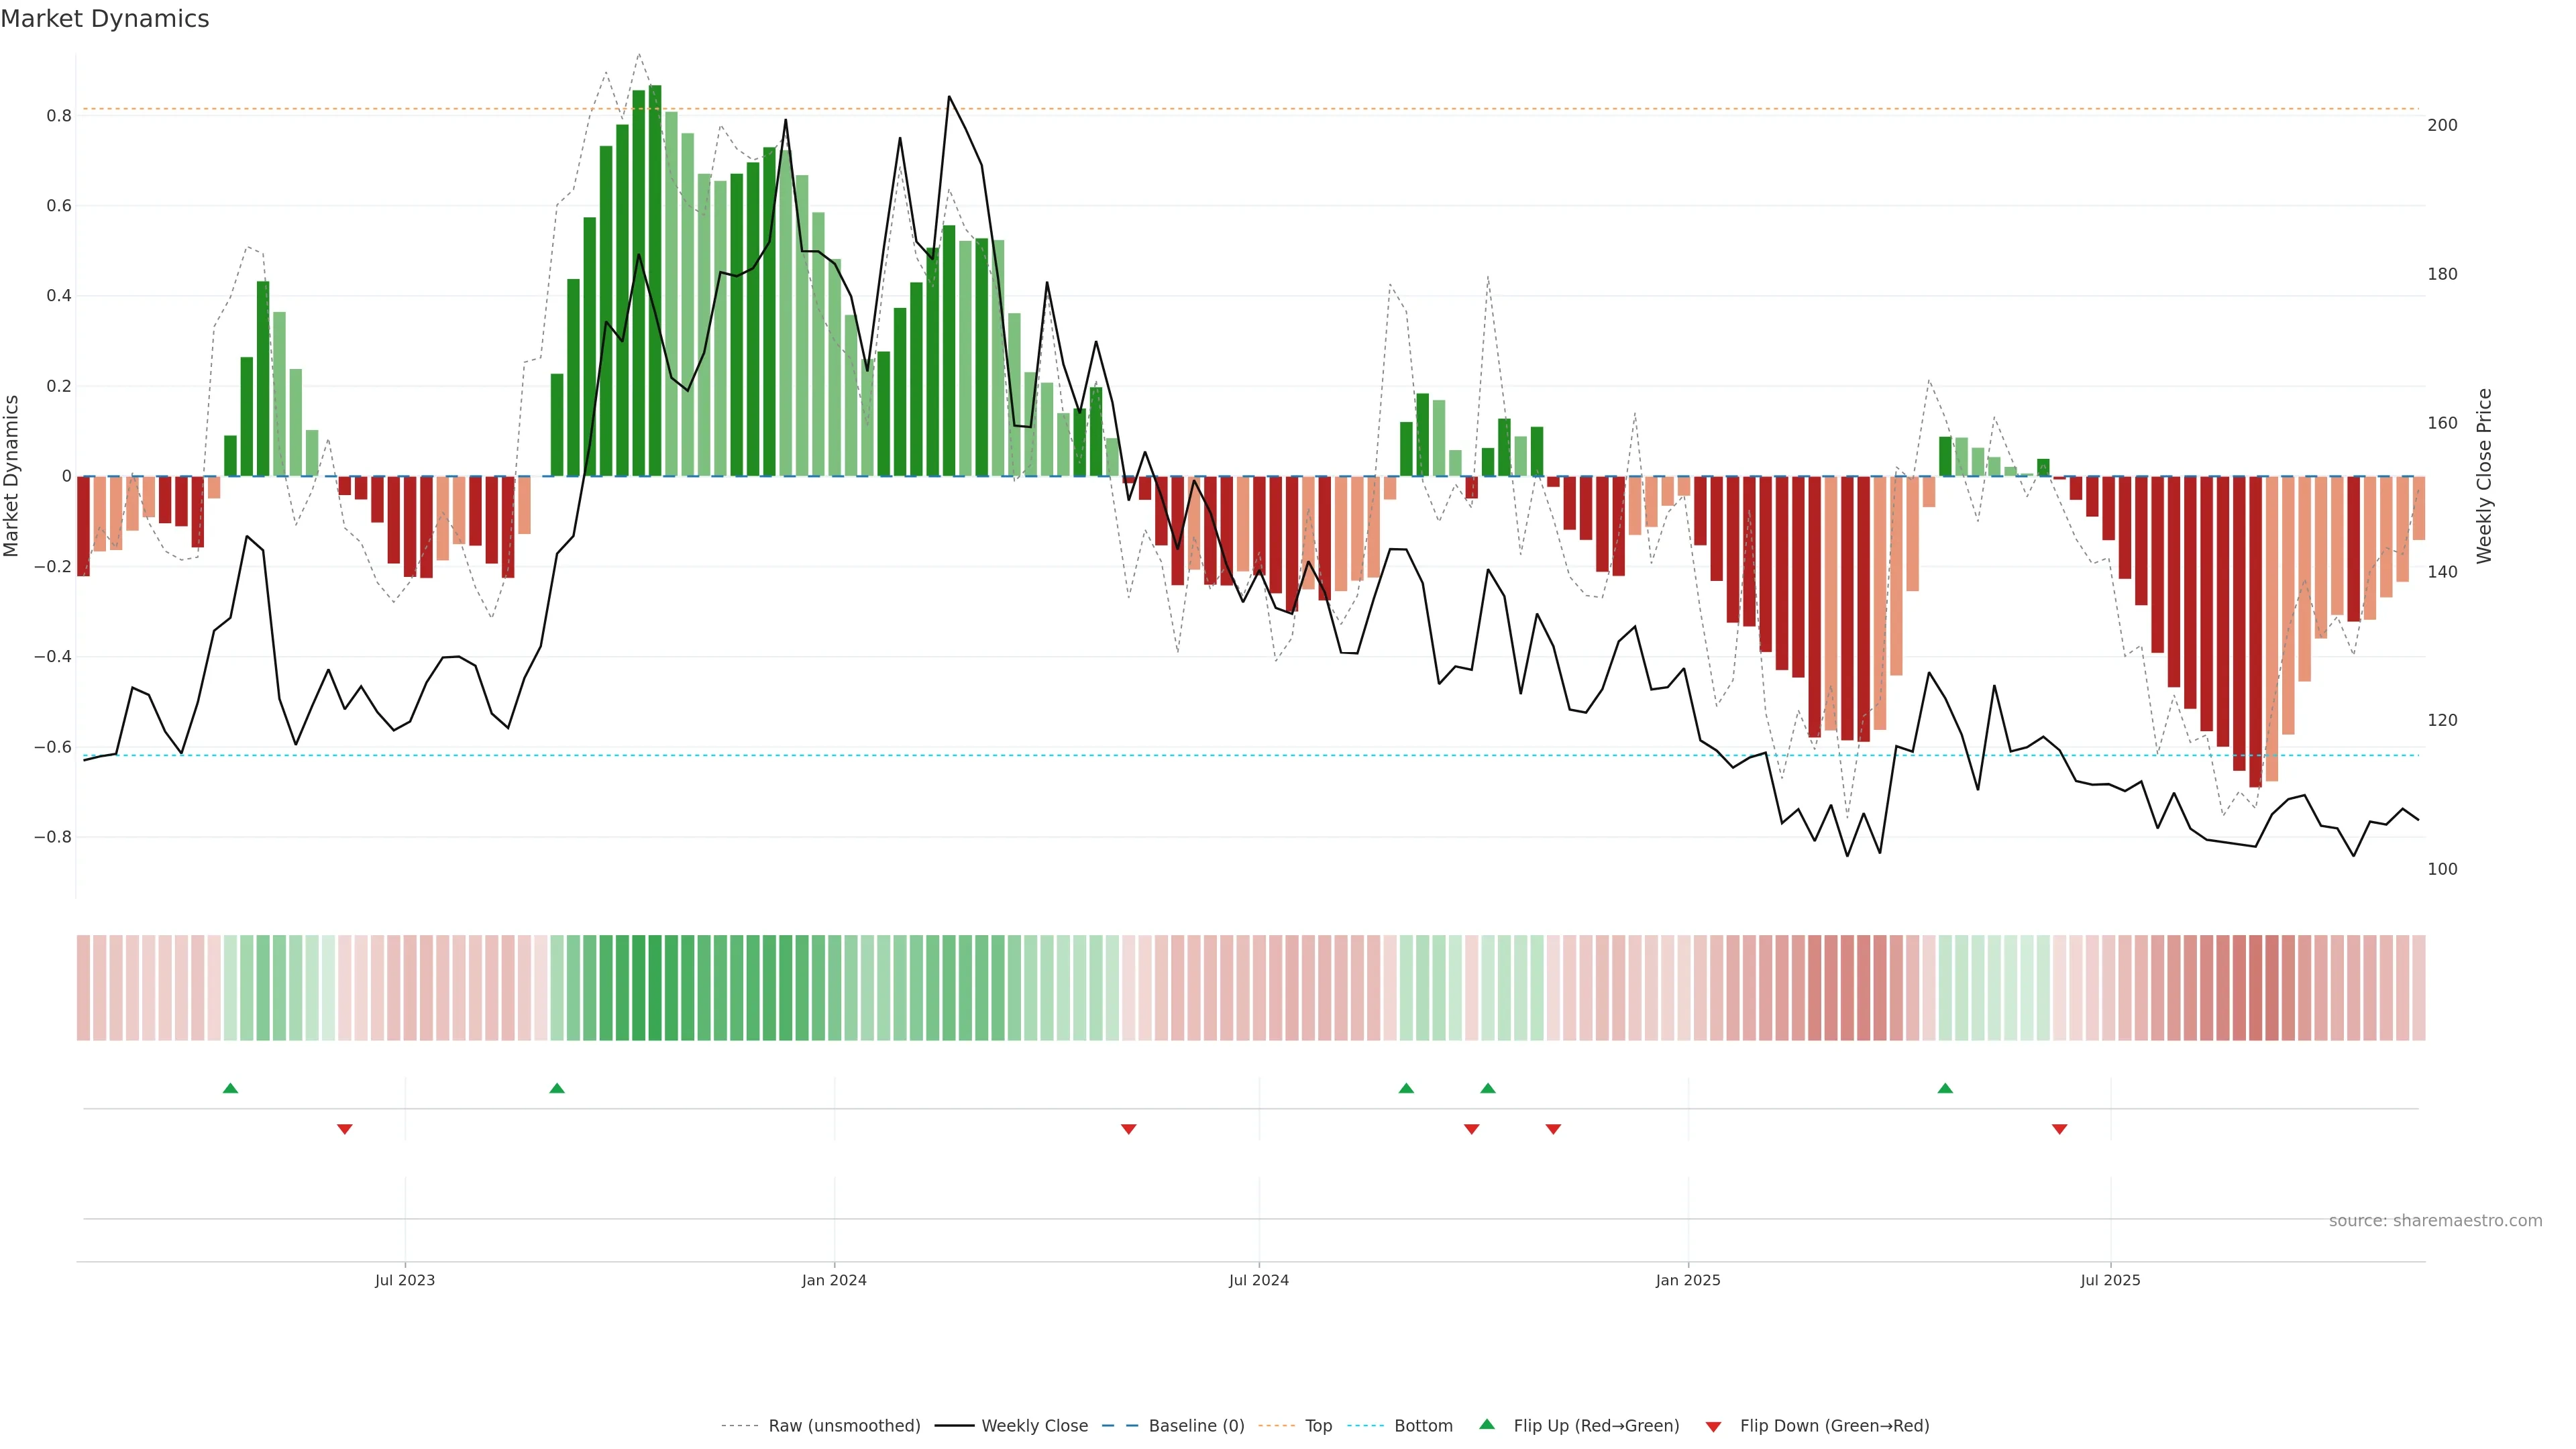Click the Flip Down marker between Jan and Jul 2024
Screen dimensions: 2576x1449
1129,1129
